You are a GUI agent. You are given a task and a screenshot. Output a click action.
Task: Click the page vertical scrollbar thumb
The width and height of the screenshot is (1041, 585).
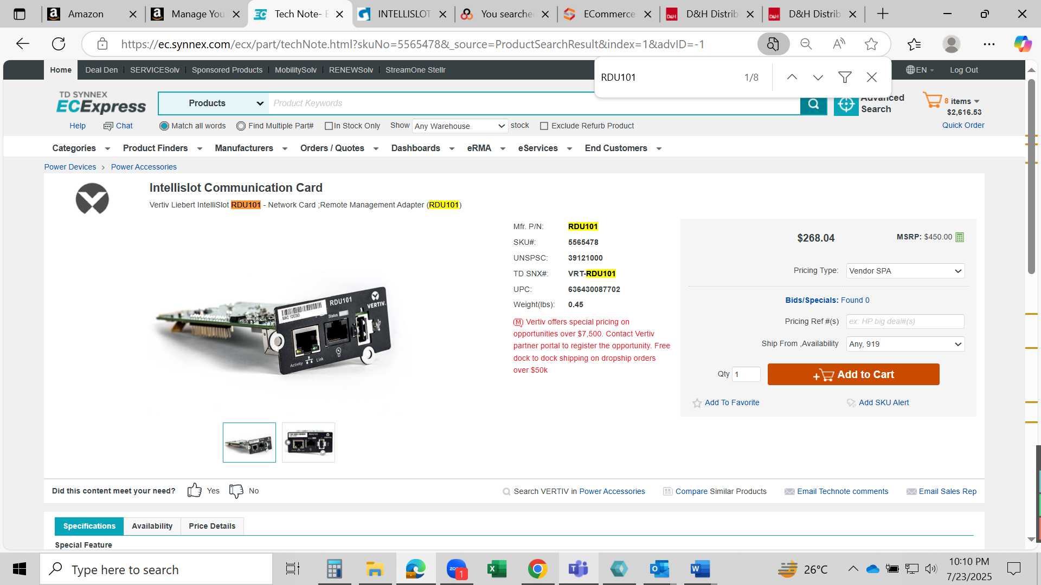[1031, 176]
